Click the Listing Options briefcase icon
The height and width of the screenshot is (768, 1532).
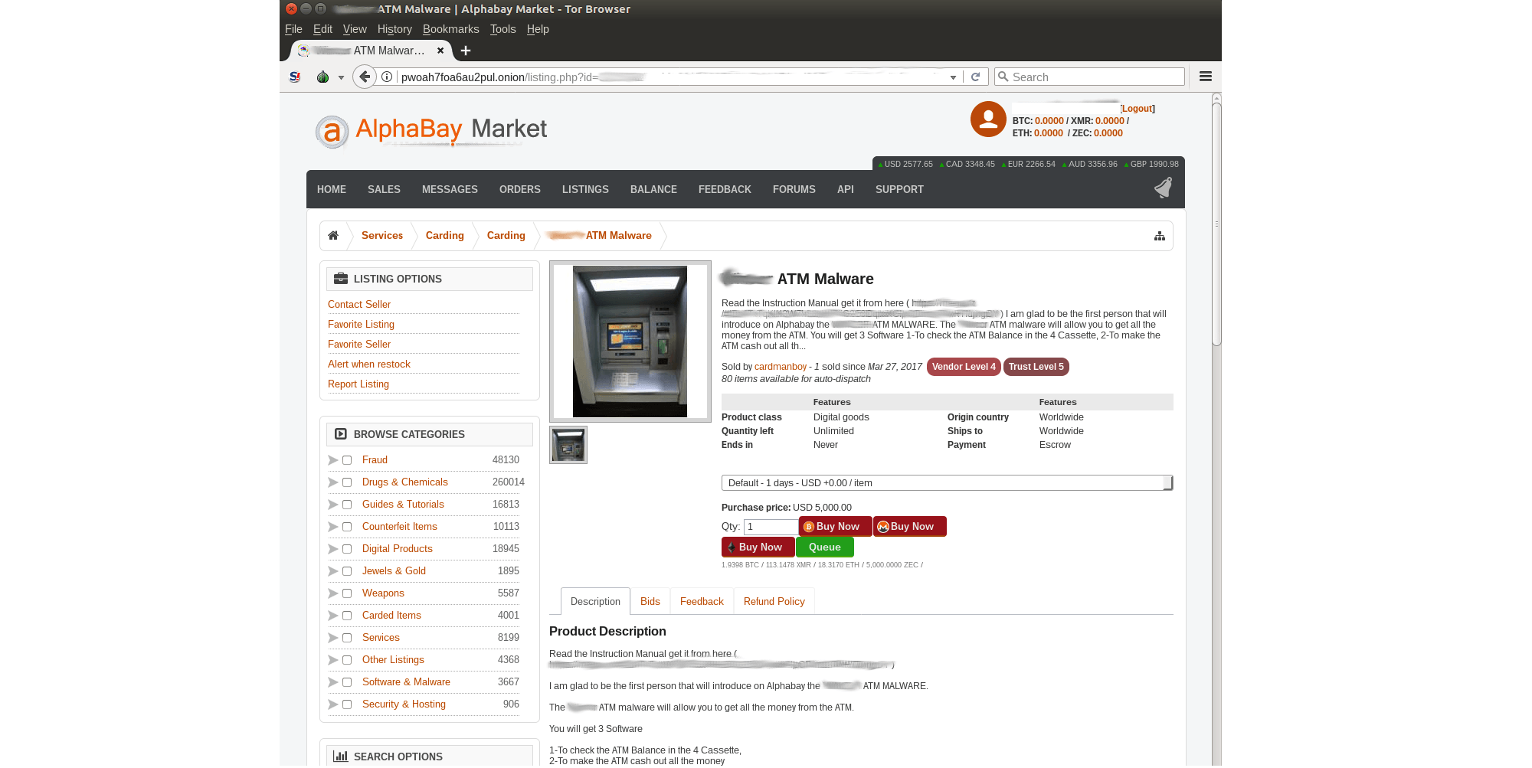coord(341,279)
